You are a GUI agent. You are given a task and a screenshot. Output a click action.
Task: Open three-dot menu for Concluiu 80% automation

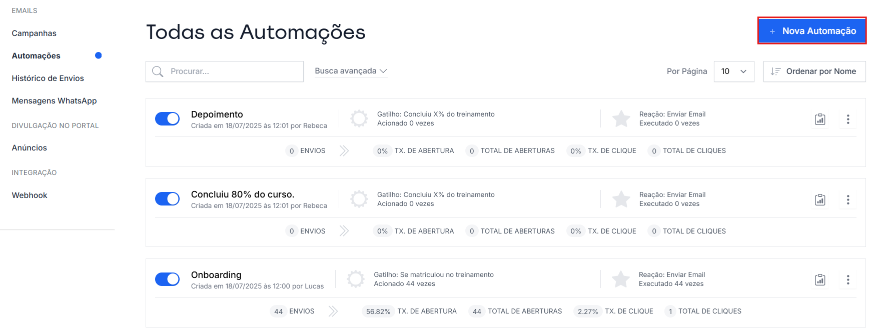(847, 200)
